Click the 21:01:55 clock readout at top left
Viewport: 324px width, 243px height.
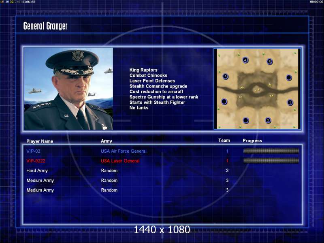(x=29, y=2)
